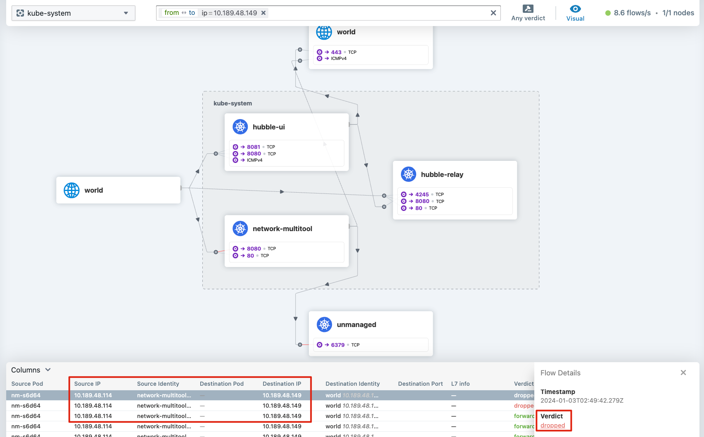Click port 8080 in network-multitool card
Image resolution: width=704 pixels, height=437 pixels.
[254, 248]
